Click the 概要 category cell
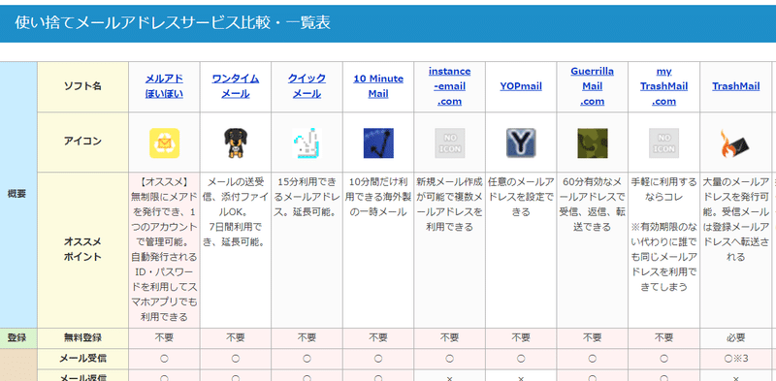Viewport: 776px width, 381px height. [18, 195]
